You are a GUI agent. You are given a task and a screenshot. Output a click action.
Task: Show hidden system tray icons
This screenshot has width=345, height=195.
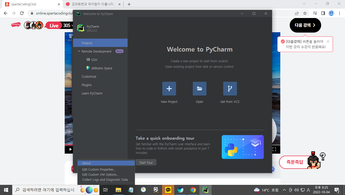click(x=284, y=190)
